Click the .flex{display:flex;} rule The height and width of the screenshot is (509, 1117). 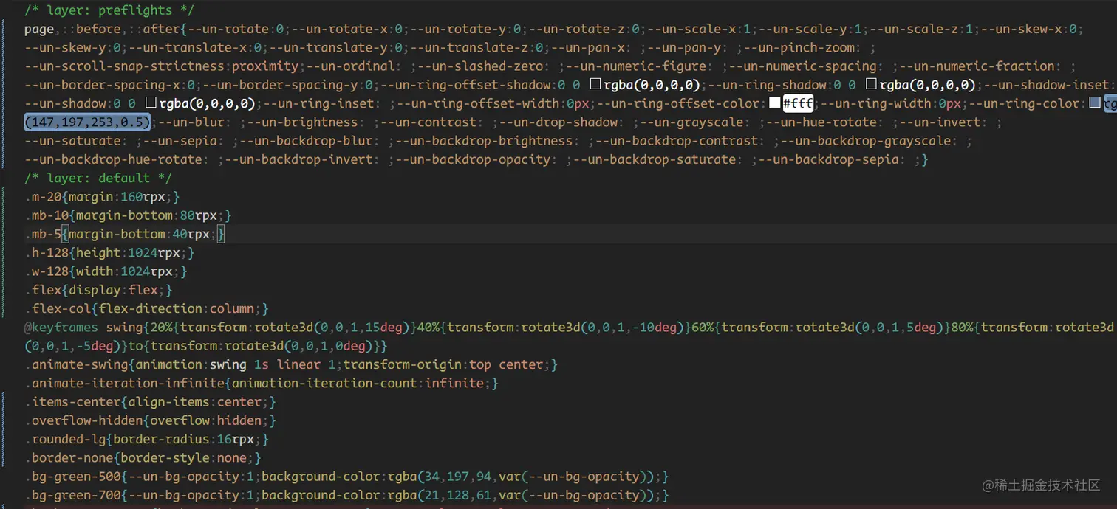click(x=98, y=290)
